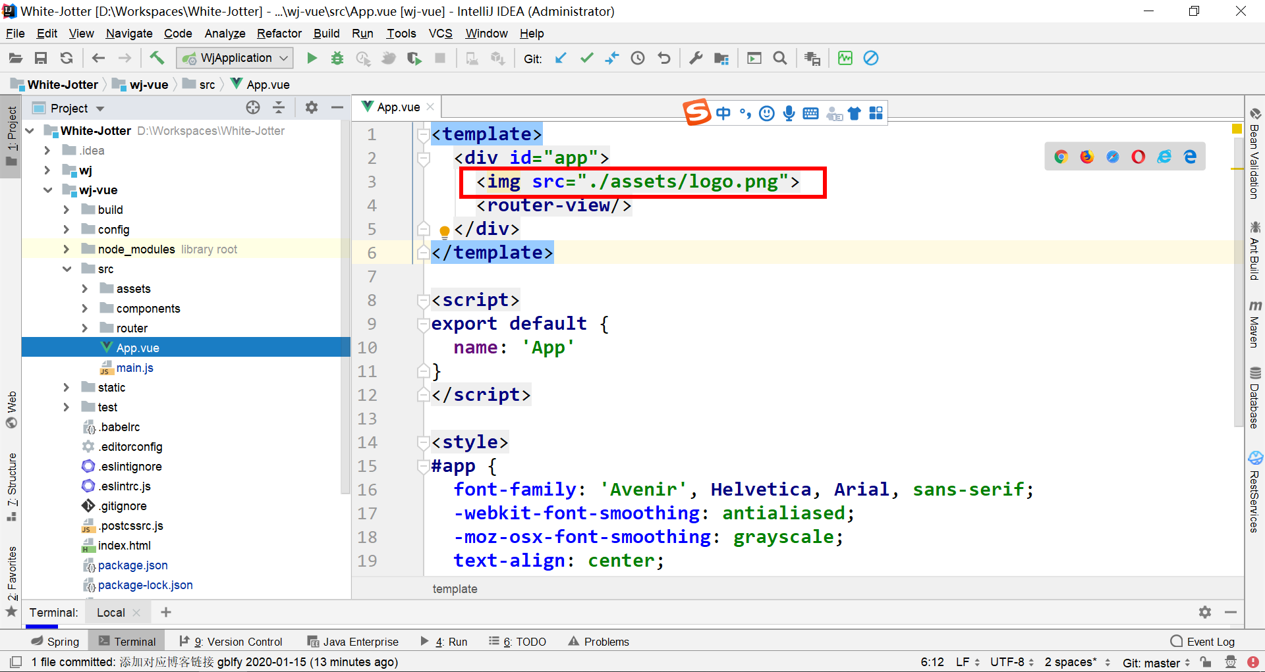Image resolution: width=1265 pixels, height=672 pixels.
Task: Open Project panel gear settings
Action: click(x=312, y=108)
